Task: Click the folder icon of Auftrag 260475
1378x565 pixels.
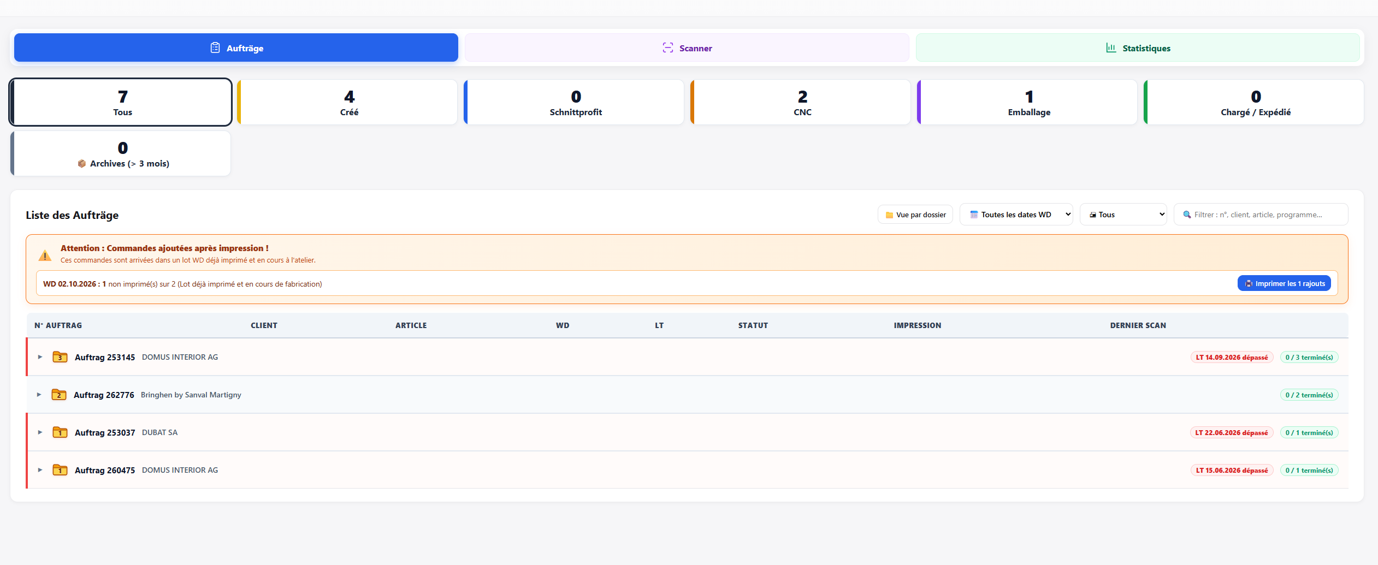Action: coord(60,470)
